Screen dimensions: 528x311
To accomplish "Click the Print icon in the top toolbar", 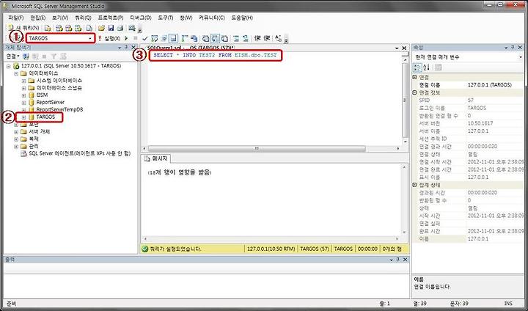I will (x=120, y=28).
